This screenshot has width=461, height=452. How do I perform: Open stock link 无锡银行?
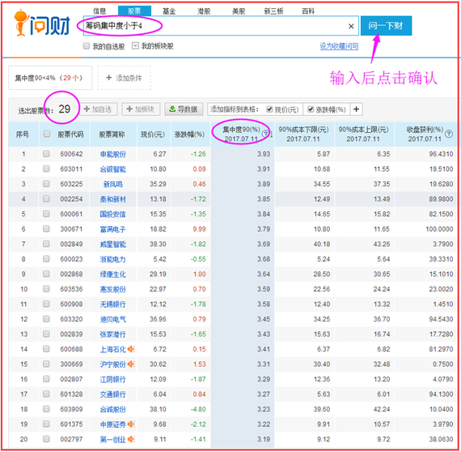(x=112, y=305)
